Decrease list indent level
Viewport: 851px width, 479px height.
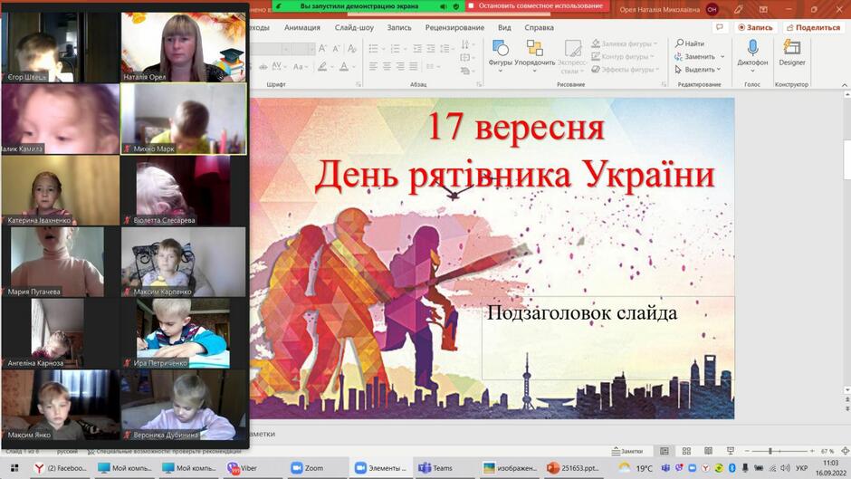point(417,49)
